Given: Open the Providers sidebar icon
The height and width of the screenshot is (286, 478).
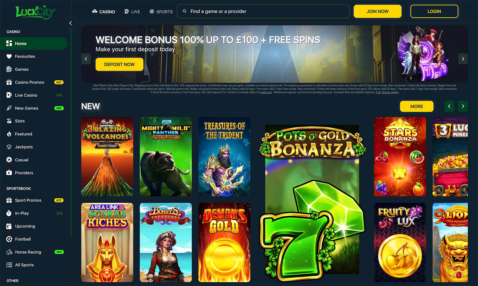Looking at the screenshot, I should tap(9, 173).
